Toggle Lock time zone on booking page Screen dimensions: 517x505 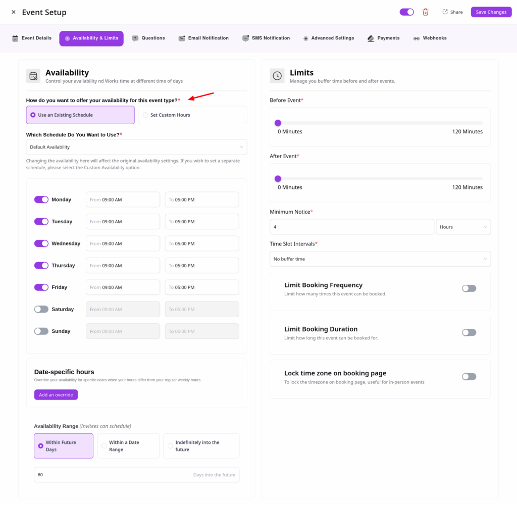coord(469,376)
